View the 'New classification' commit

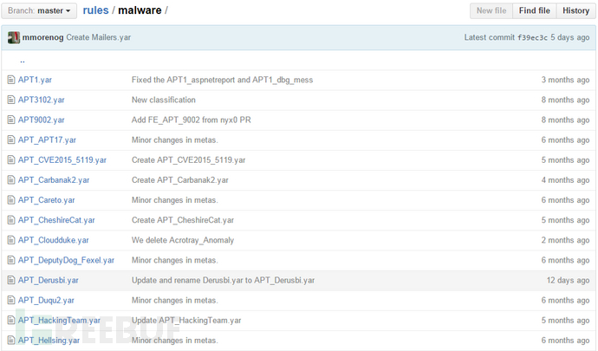tap(164, 100)
